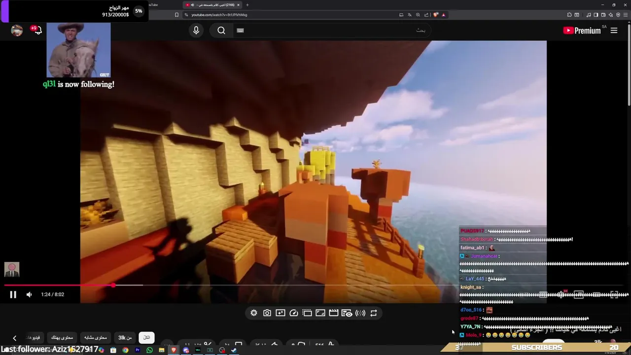The width and height of the screenshot is (631, 355).
Task: Open Brave browser main menu
Action: (x=626, y=15)
